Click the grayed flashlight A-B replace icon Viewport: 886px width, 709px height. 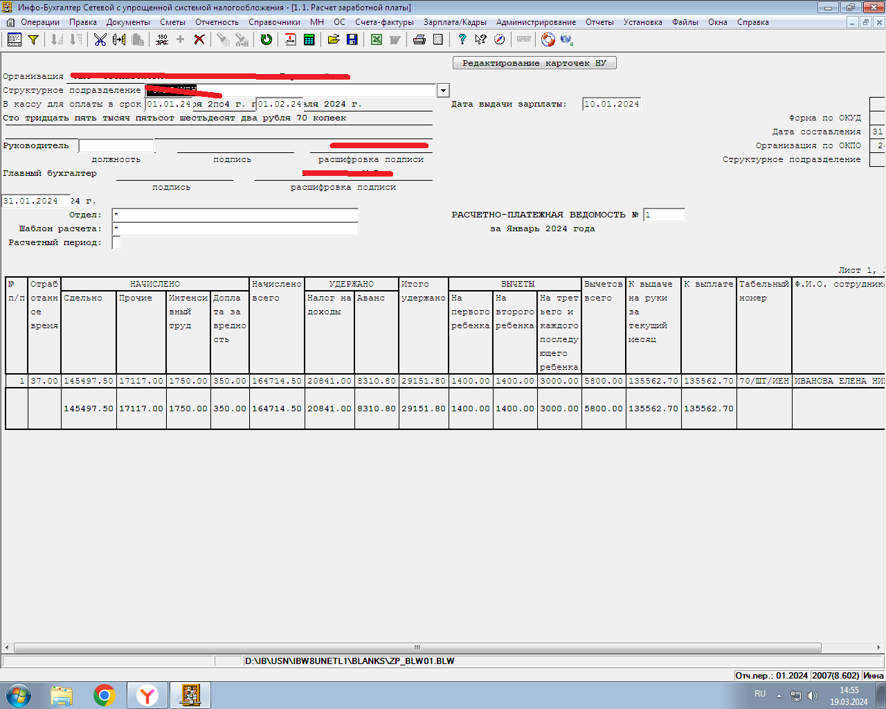[242, 39]
